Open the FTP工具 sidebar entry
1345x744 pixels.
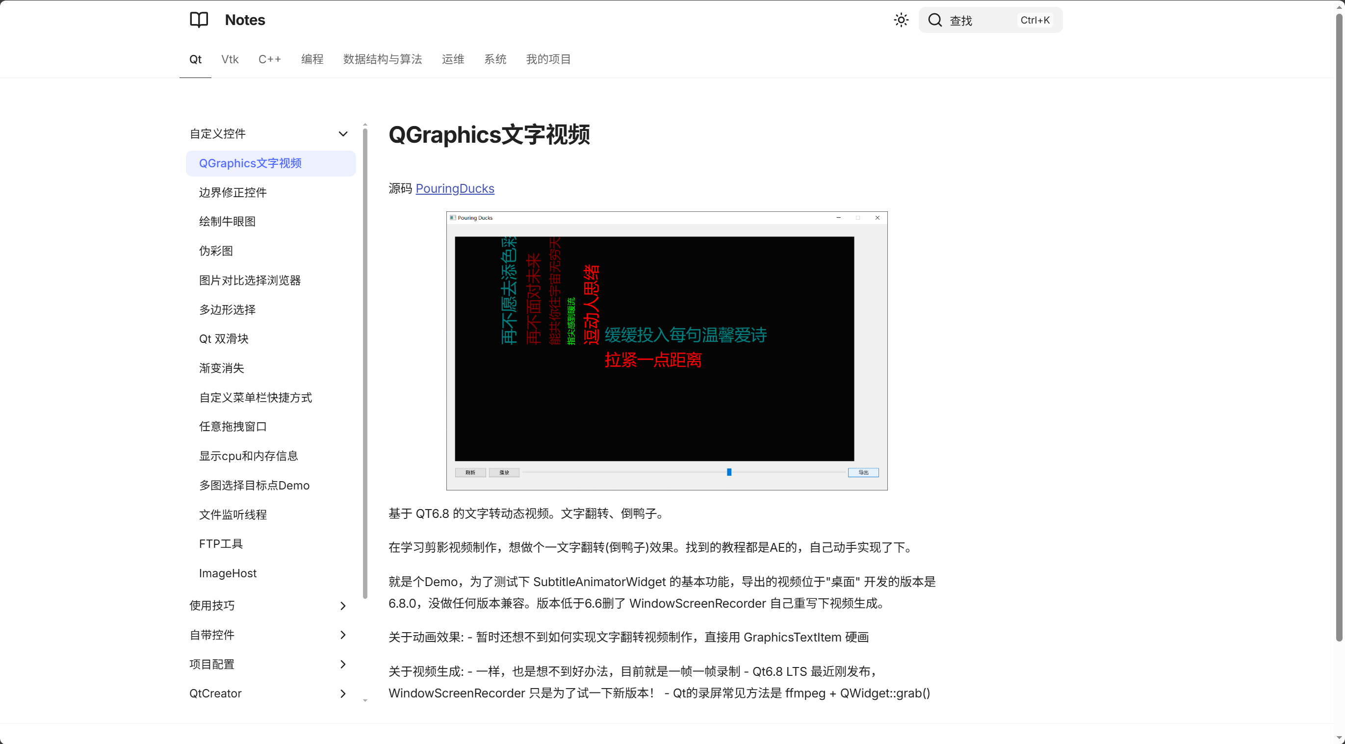point(221,543)
